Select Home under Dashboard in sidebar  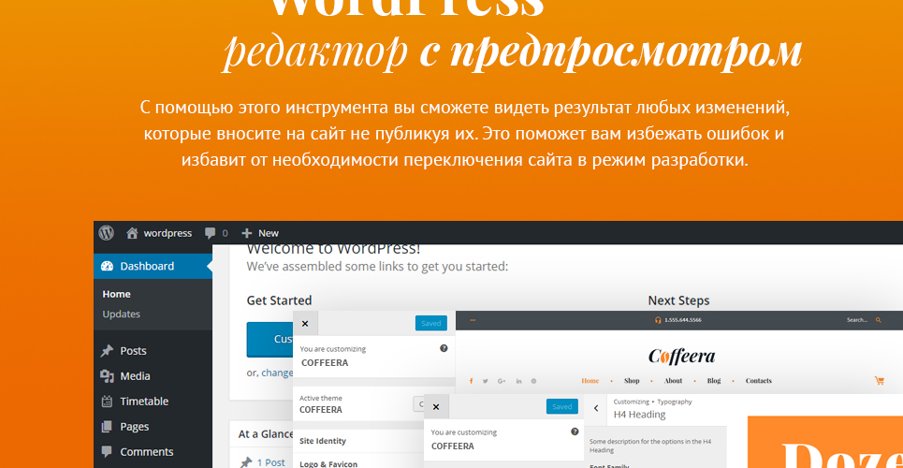[116, 294]
